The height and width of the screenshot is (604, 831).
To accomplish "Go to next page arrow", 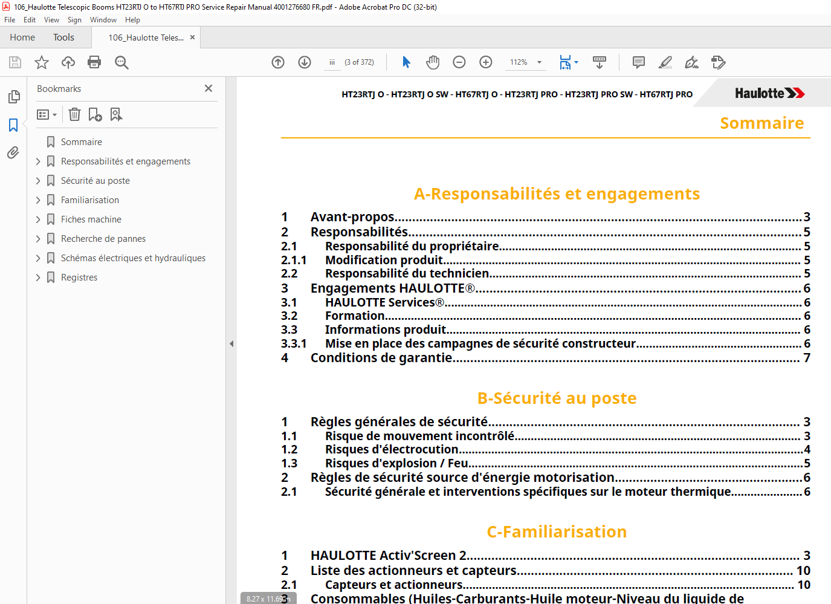I will (305, 62).
